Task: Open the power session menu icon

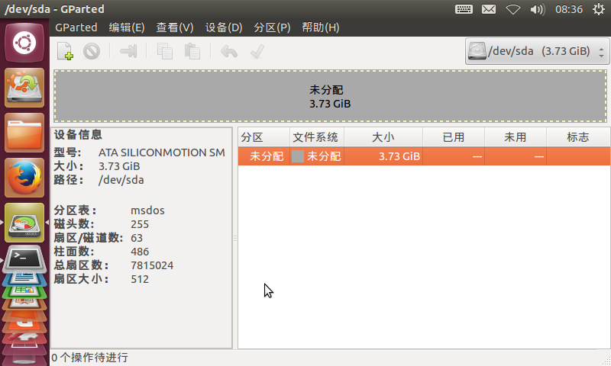Action: [x=599, y=9]
